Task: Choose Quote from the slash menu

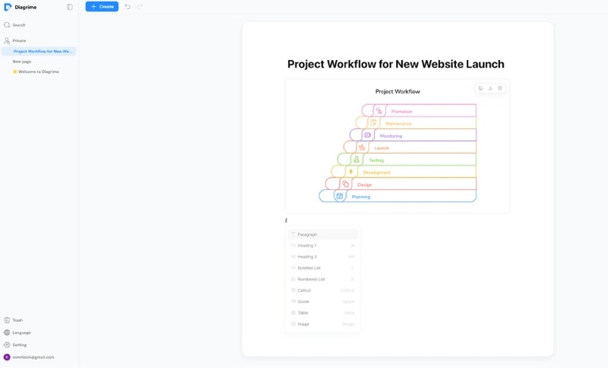Action: [x=323, y=301]
